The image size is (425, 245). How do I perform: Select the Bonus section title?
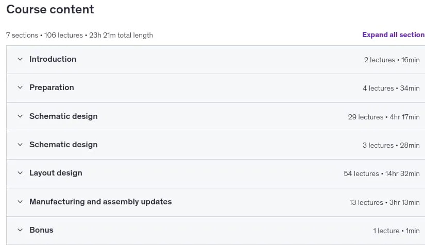point(42,230)
